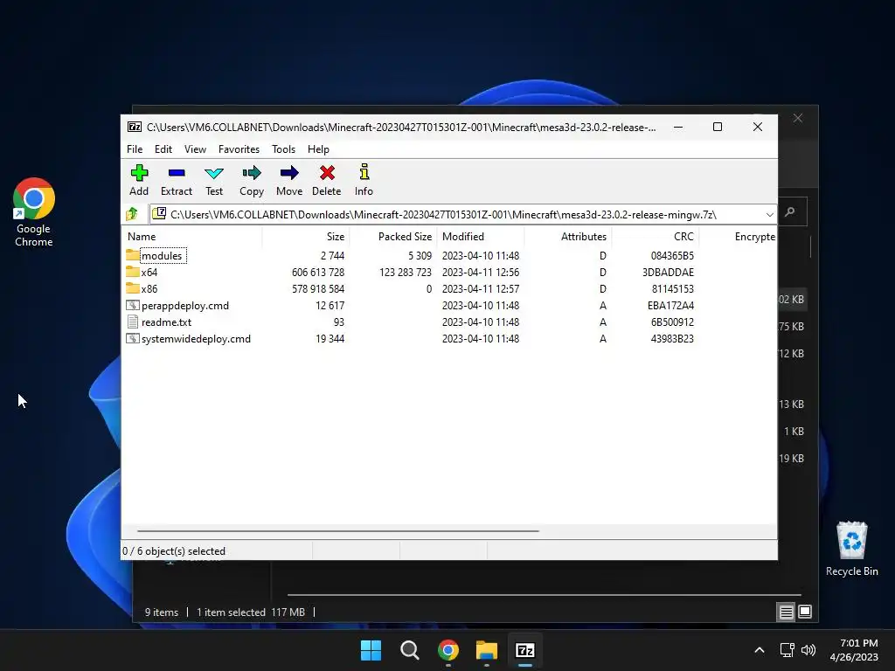The image size is (895, 671).
Task: Select the Recycle Bin desktop icon
Action: 851,549
